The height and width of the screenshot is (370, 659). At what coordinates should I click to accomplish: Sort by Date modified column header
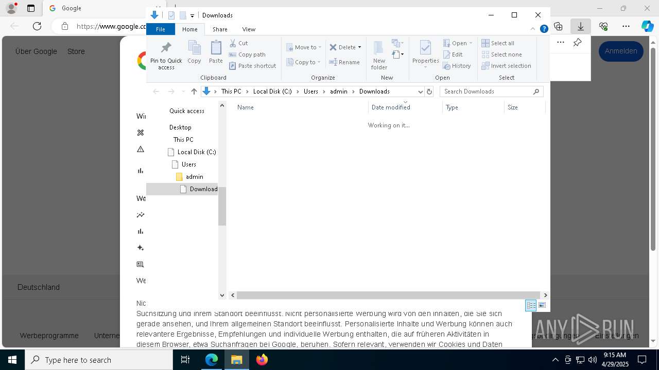tap(405, 107)
